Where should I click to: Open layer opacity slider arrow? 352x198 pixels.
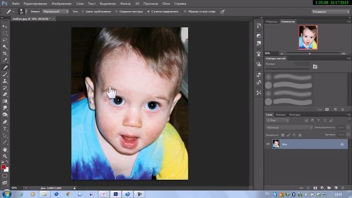[348, 128]
